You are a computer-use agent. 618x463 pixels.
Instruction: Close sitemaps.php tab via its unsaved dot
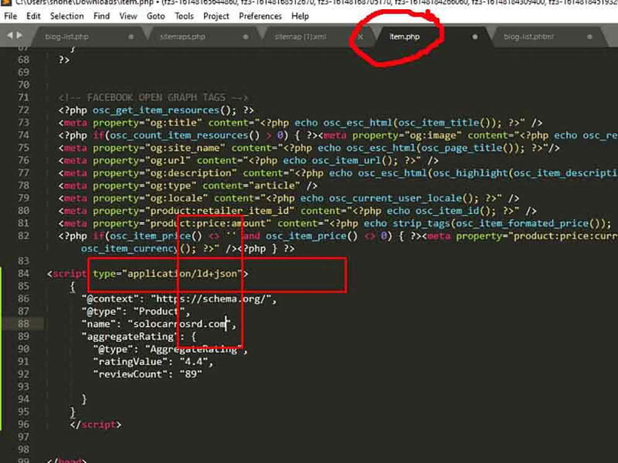pos(245,37)
